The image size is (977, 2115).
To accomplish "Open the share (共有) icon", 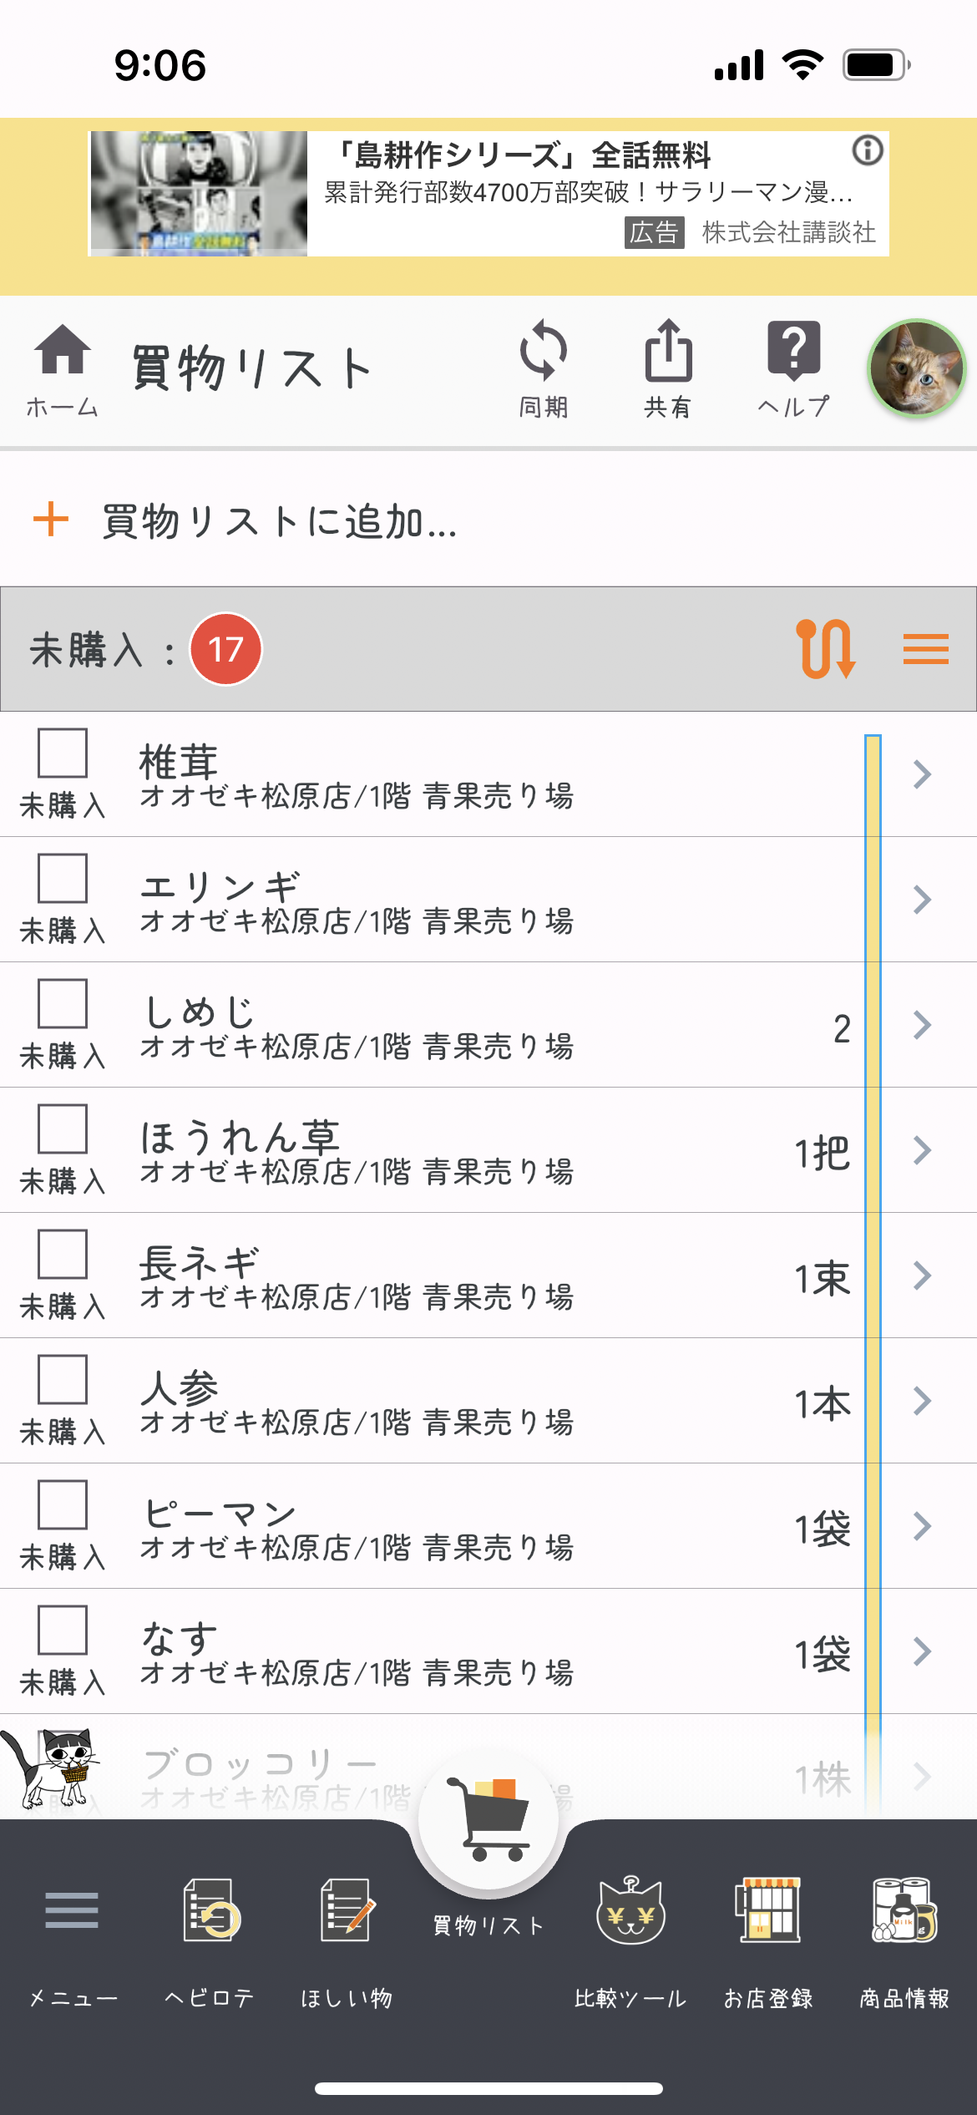I will (x=668, y=366).
